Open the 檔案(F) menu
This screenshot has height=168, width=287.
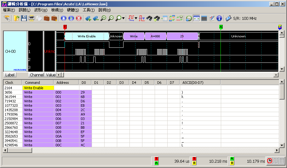click(x=9, y=10)
